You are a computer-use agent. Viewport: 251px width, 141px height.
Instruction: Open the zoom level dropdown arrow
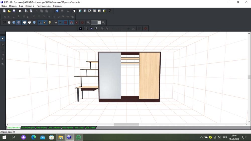coord(100,23)
